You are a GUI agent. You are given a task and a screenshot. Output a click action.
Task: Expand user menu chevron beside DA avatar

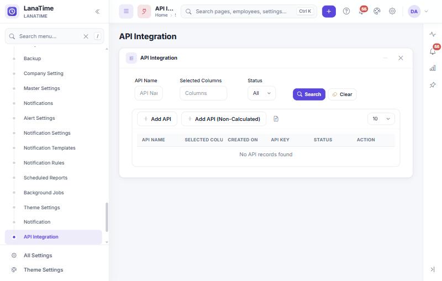pyautogui.click(x=426, y=12)
